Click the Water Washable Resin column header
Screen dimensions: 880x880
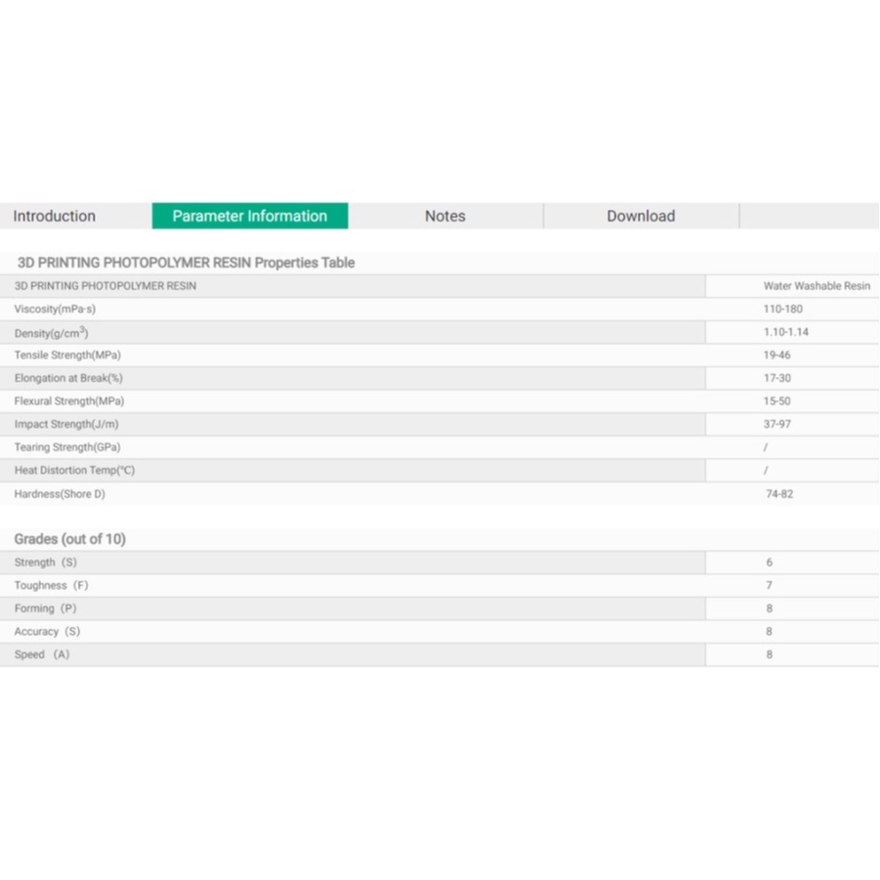817,286
